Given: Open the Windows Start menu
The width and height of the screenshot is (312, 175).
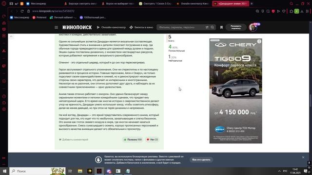Looking at the screenshot, I should pos(4,171).
